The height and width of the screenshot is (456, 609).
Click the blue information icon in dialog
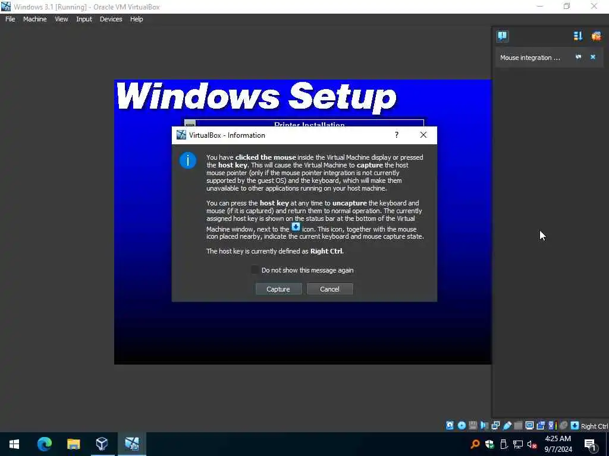click(x=188, y=160)
